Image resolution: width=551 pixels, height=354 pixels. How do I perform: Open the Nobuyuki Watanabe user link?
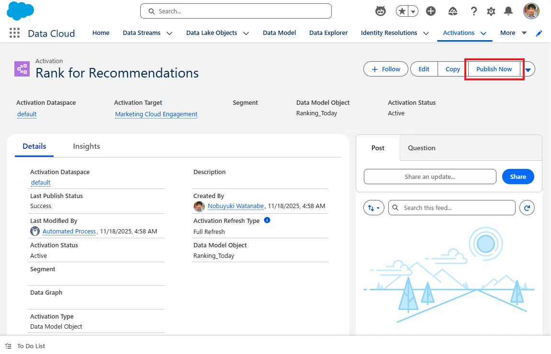click(236, 206)
